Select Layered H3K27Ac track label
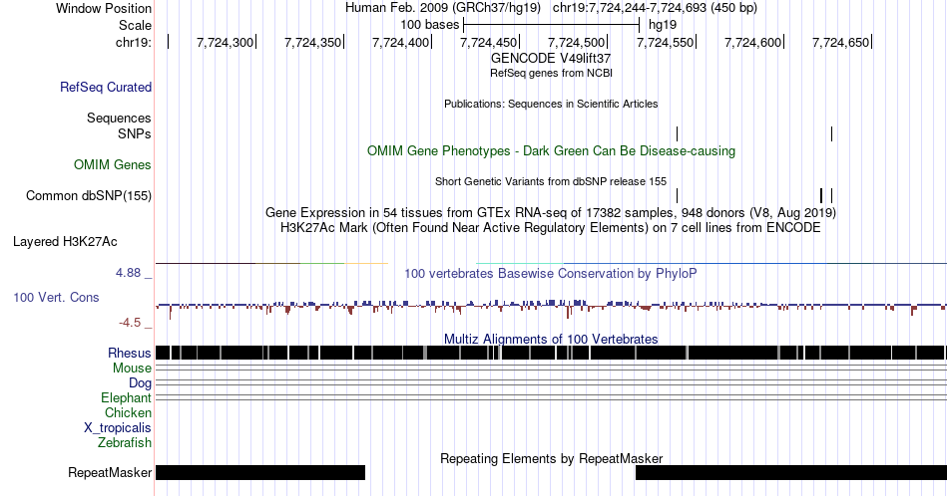The image size is (948, 496). pyautogui.click(x=65, y=241)
